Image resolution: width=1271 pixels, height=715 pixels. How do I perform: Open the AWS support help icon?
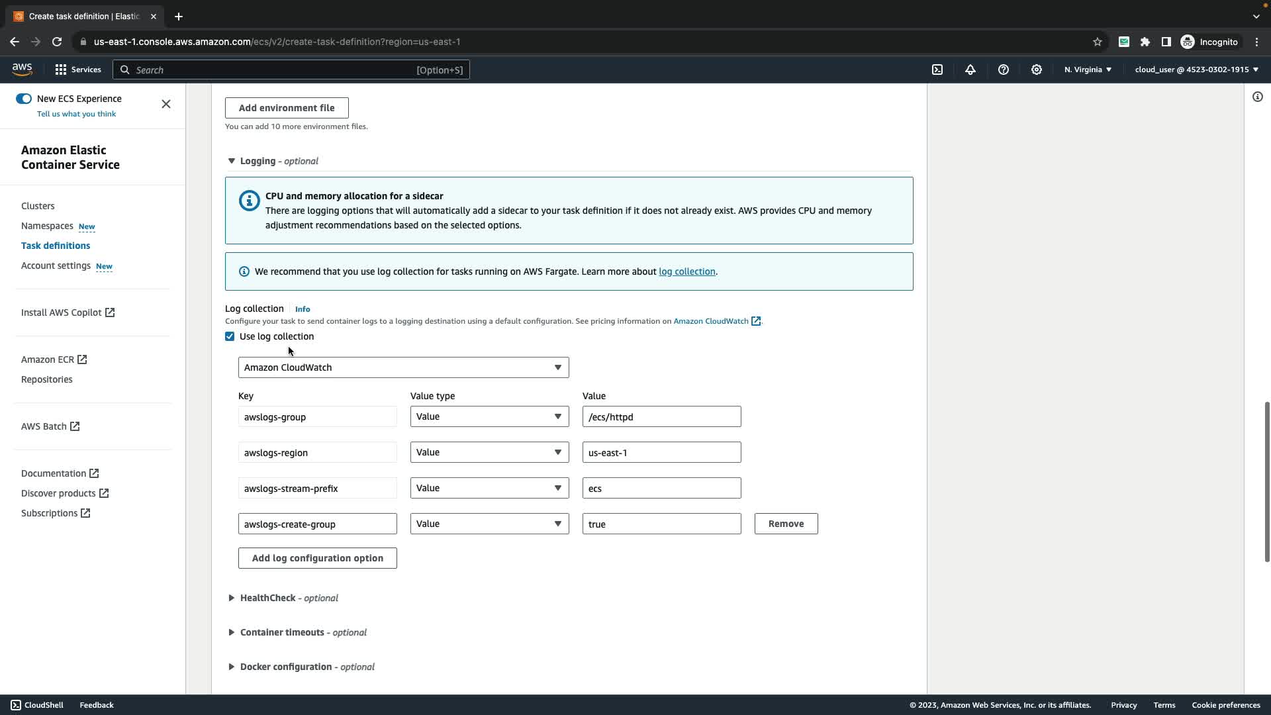click(1004, 70)
